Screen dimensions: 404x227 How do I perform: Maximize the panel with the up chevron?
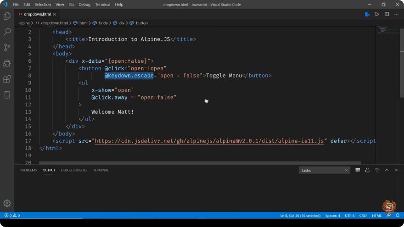point(387,170)
